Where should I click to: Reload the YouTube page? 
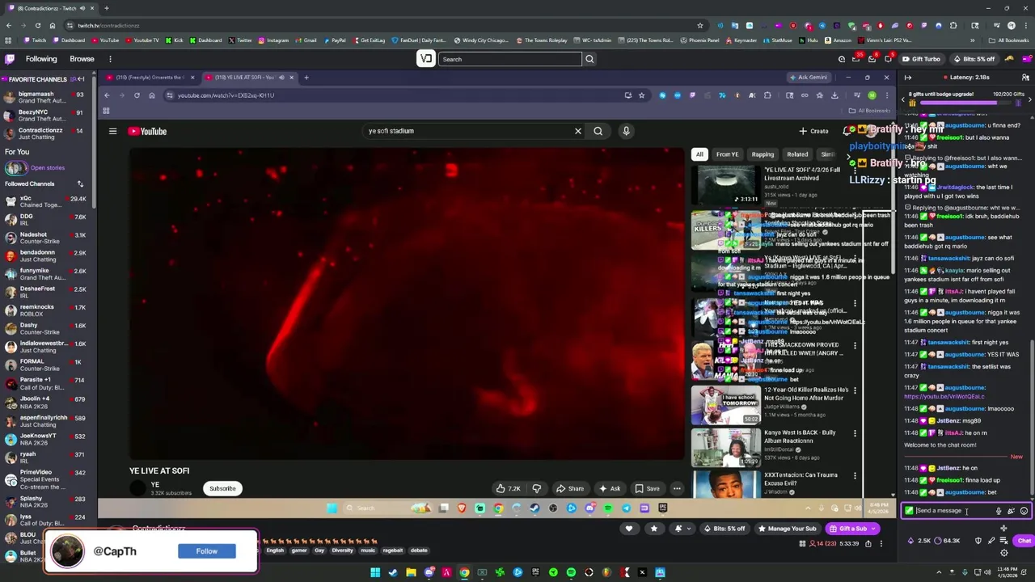point(137,95)
